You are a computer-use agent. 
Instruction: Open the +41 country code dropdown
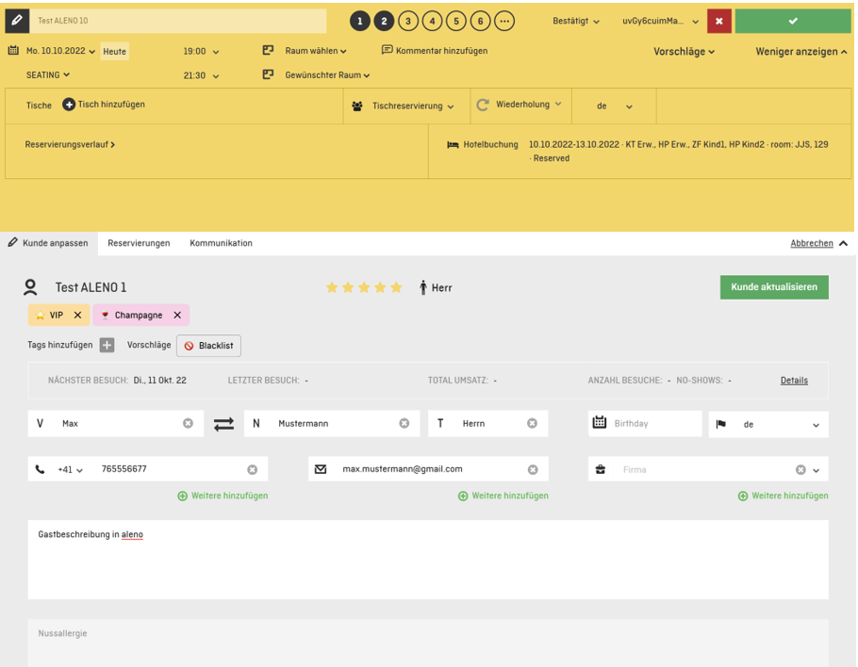pos(71,469)
